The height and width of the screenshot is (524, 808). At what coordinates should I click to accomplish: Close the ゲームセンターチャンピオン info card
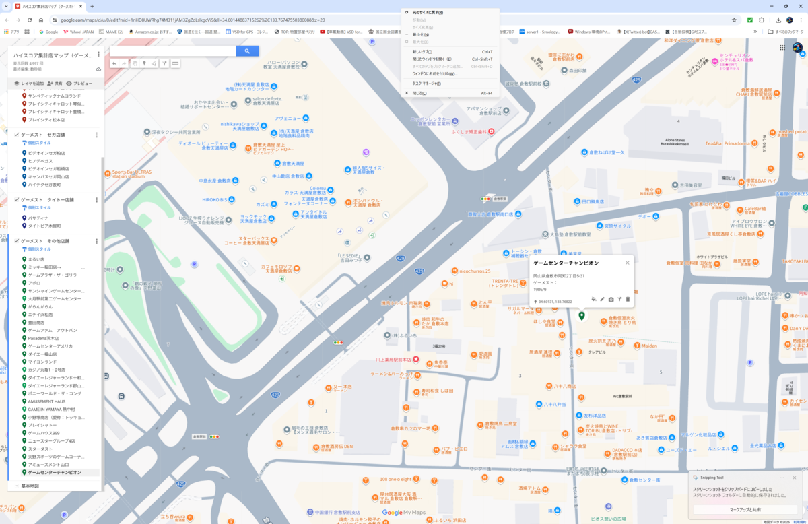pyautogui.click(x=627, y=263)
